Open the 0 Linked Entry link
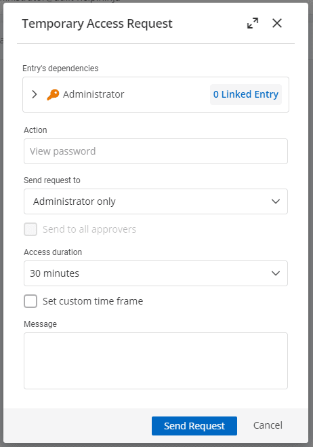 tap(246, 94)
